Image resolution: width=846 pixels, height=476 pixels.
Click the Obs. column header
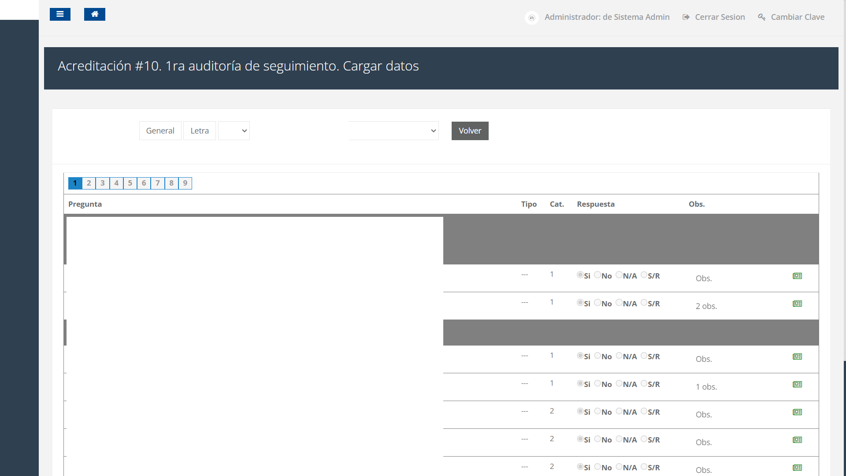pos(697,204)
